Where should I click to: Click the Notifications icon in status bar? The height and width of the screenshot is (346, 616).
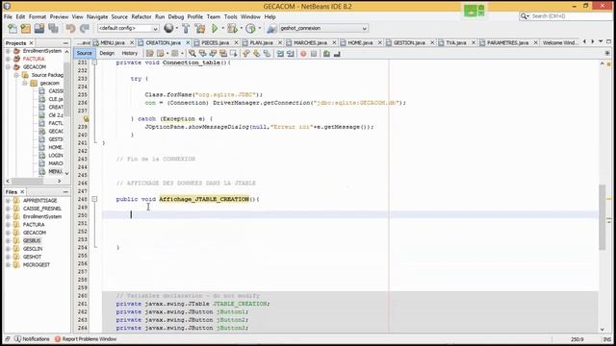[x=17, y=338]
